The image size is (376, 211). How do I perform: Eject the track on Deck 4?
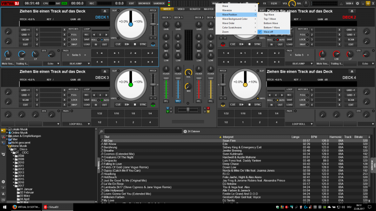[352, 72]
